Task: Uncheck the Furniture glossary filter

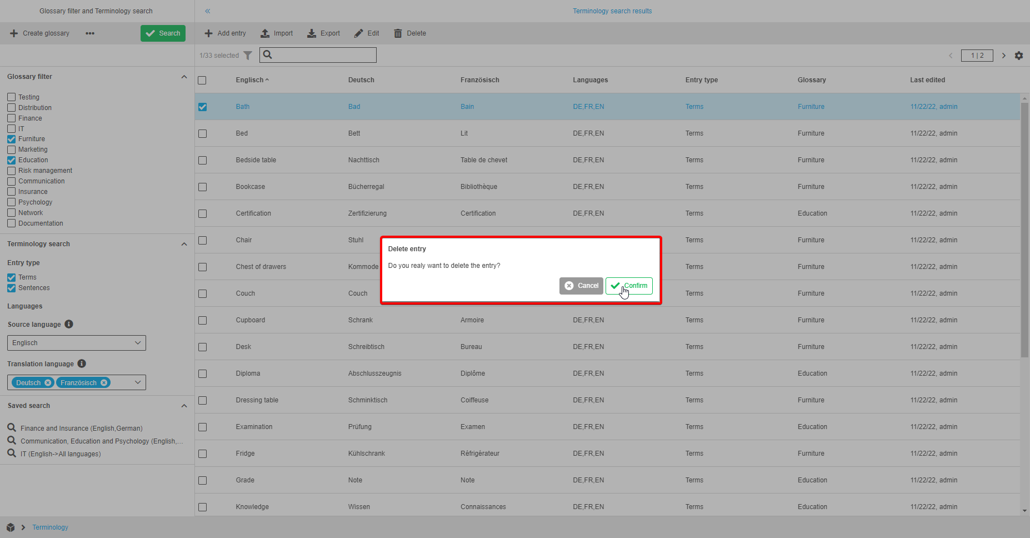Action: point(12,139)
